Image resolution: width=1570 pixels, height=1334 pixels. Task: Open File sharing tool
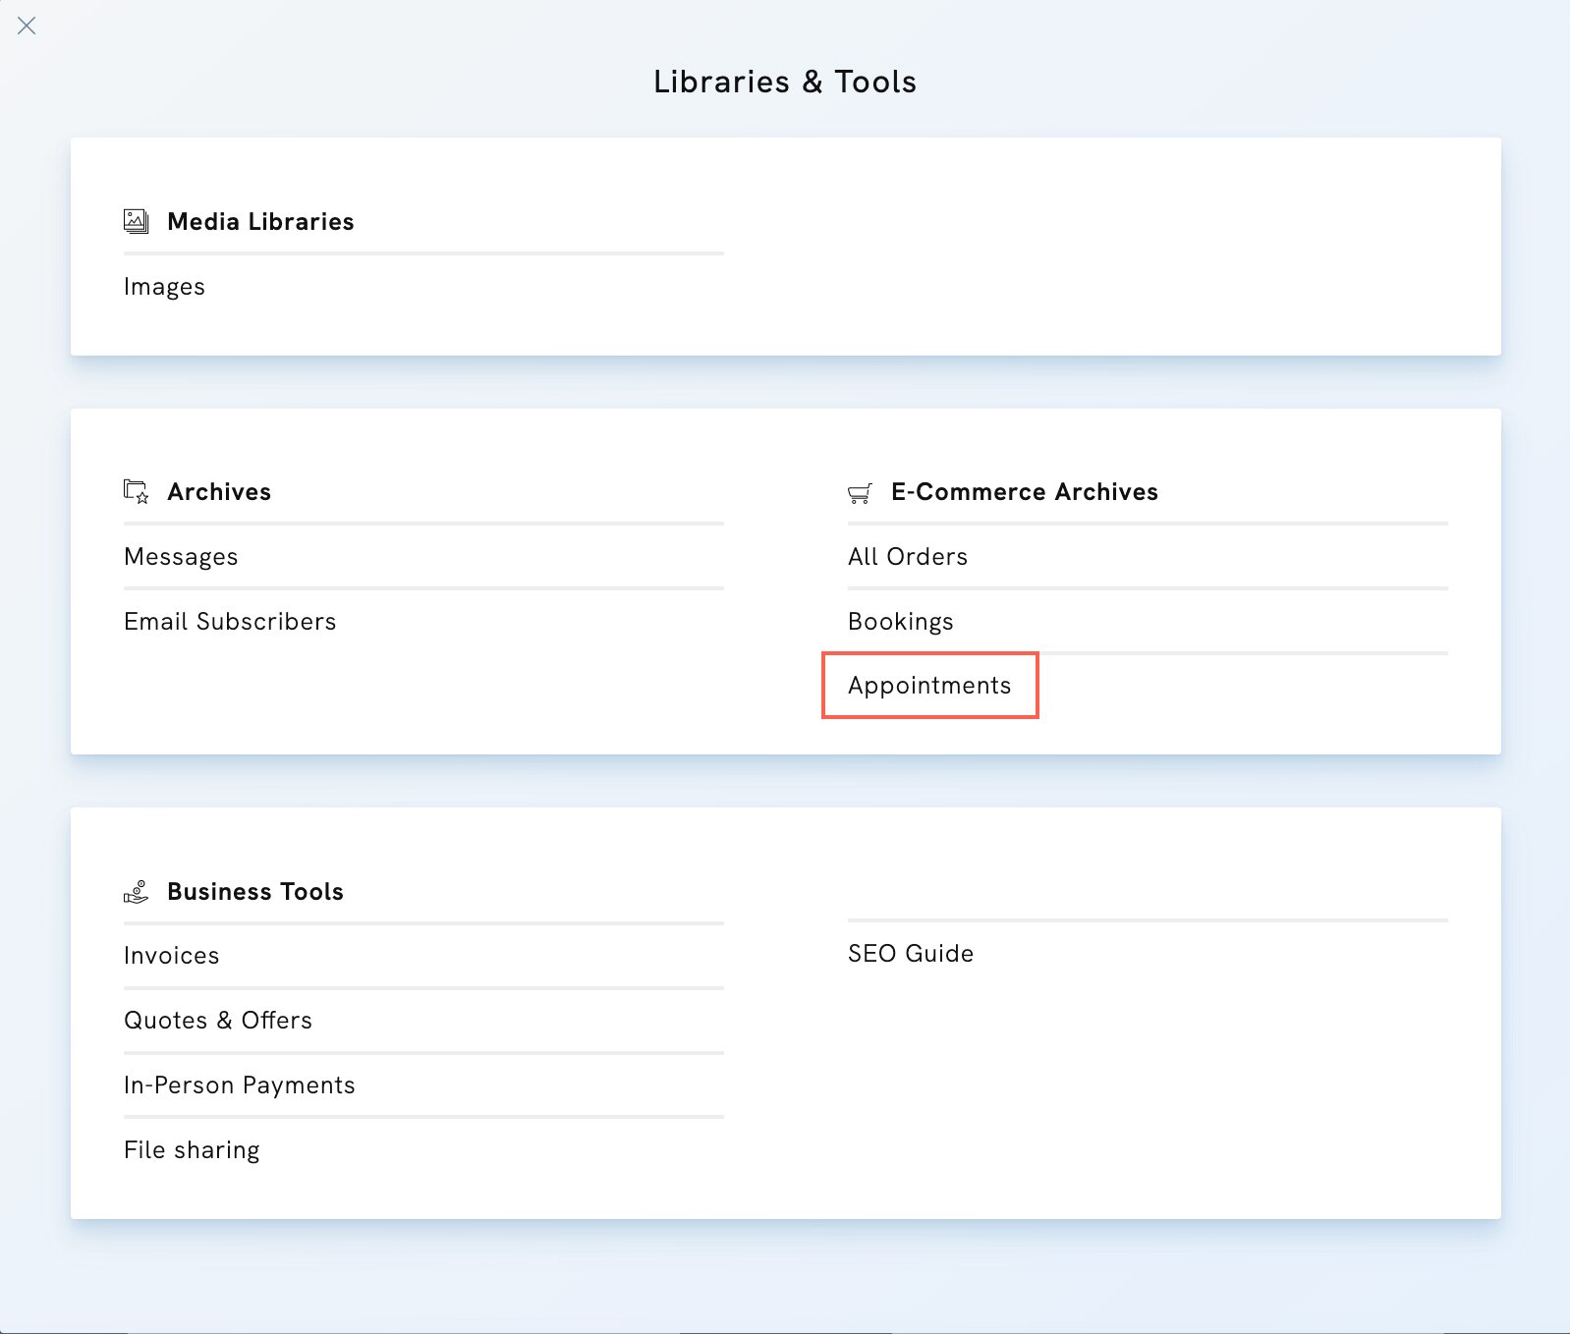click(192, 1150)
